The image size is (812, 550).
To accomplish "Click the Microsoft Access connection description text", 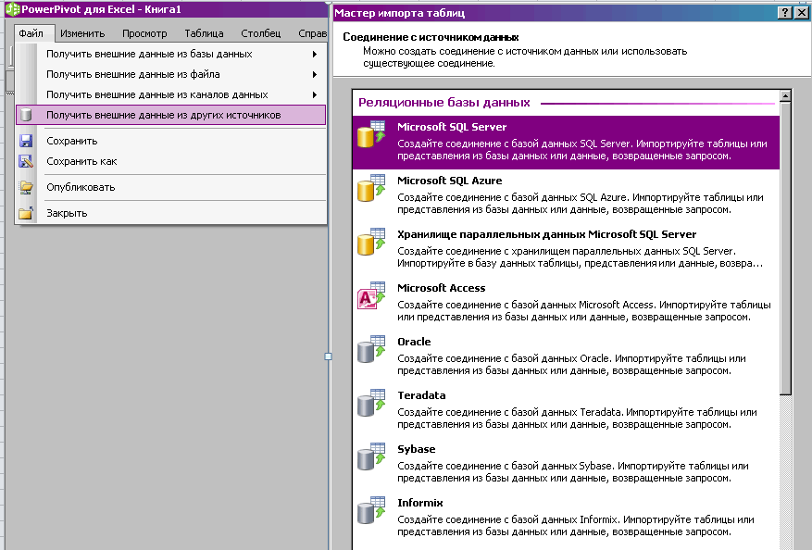I will (x=584, y=311).
